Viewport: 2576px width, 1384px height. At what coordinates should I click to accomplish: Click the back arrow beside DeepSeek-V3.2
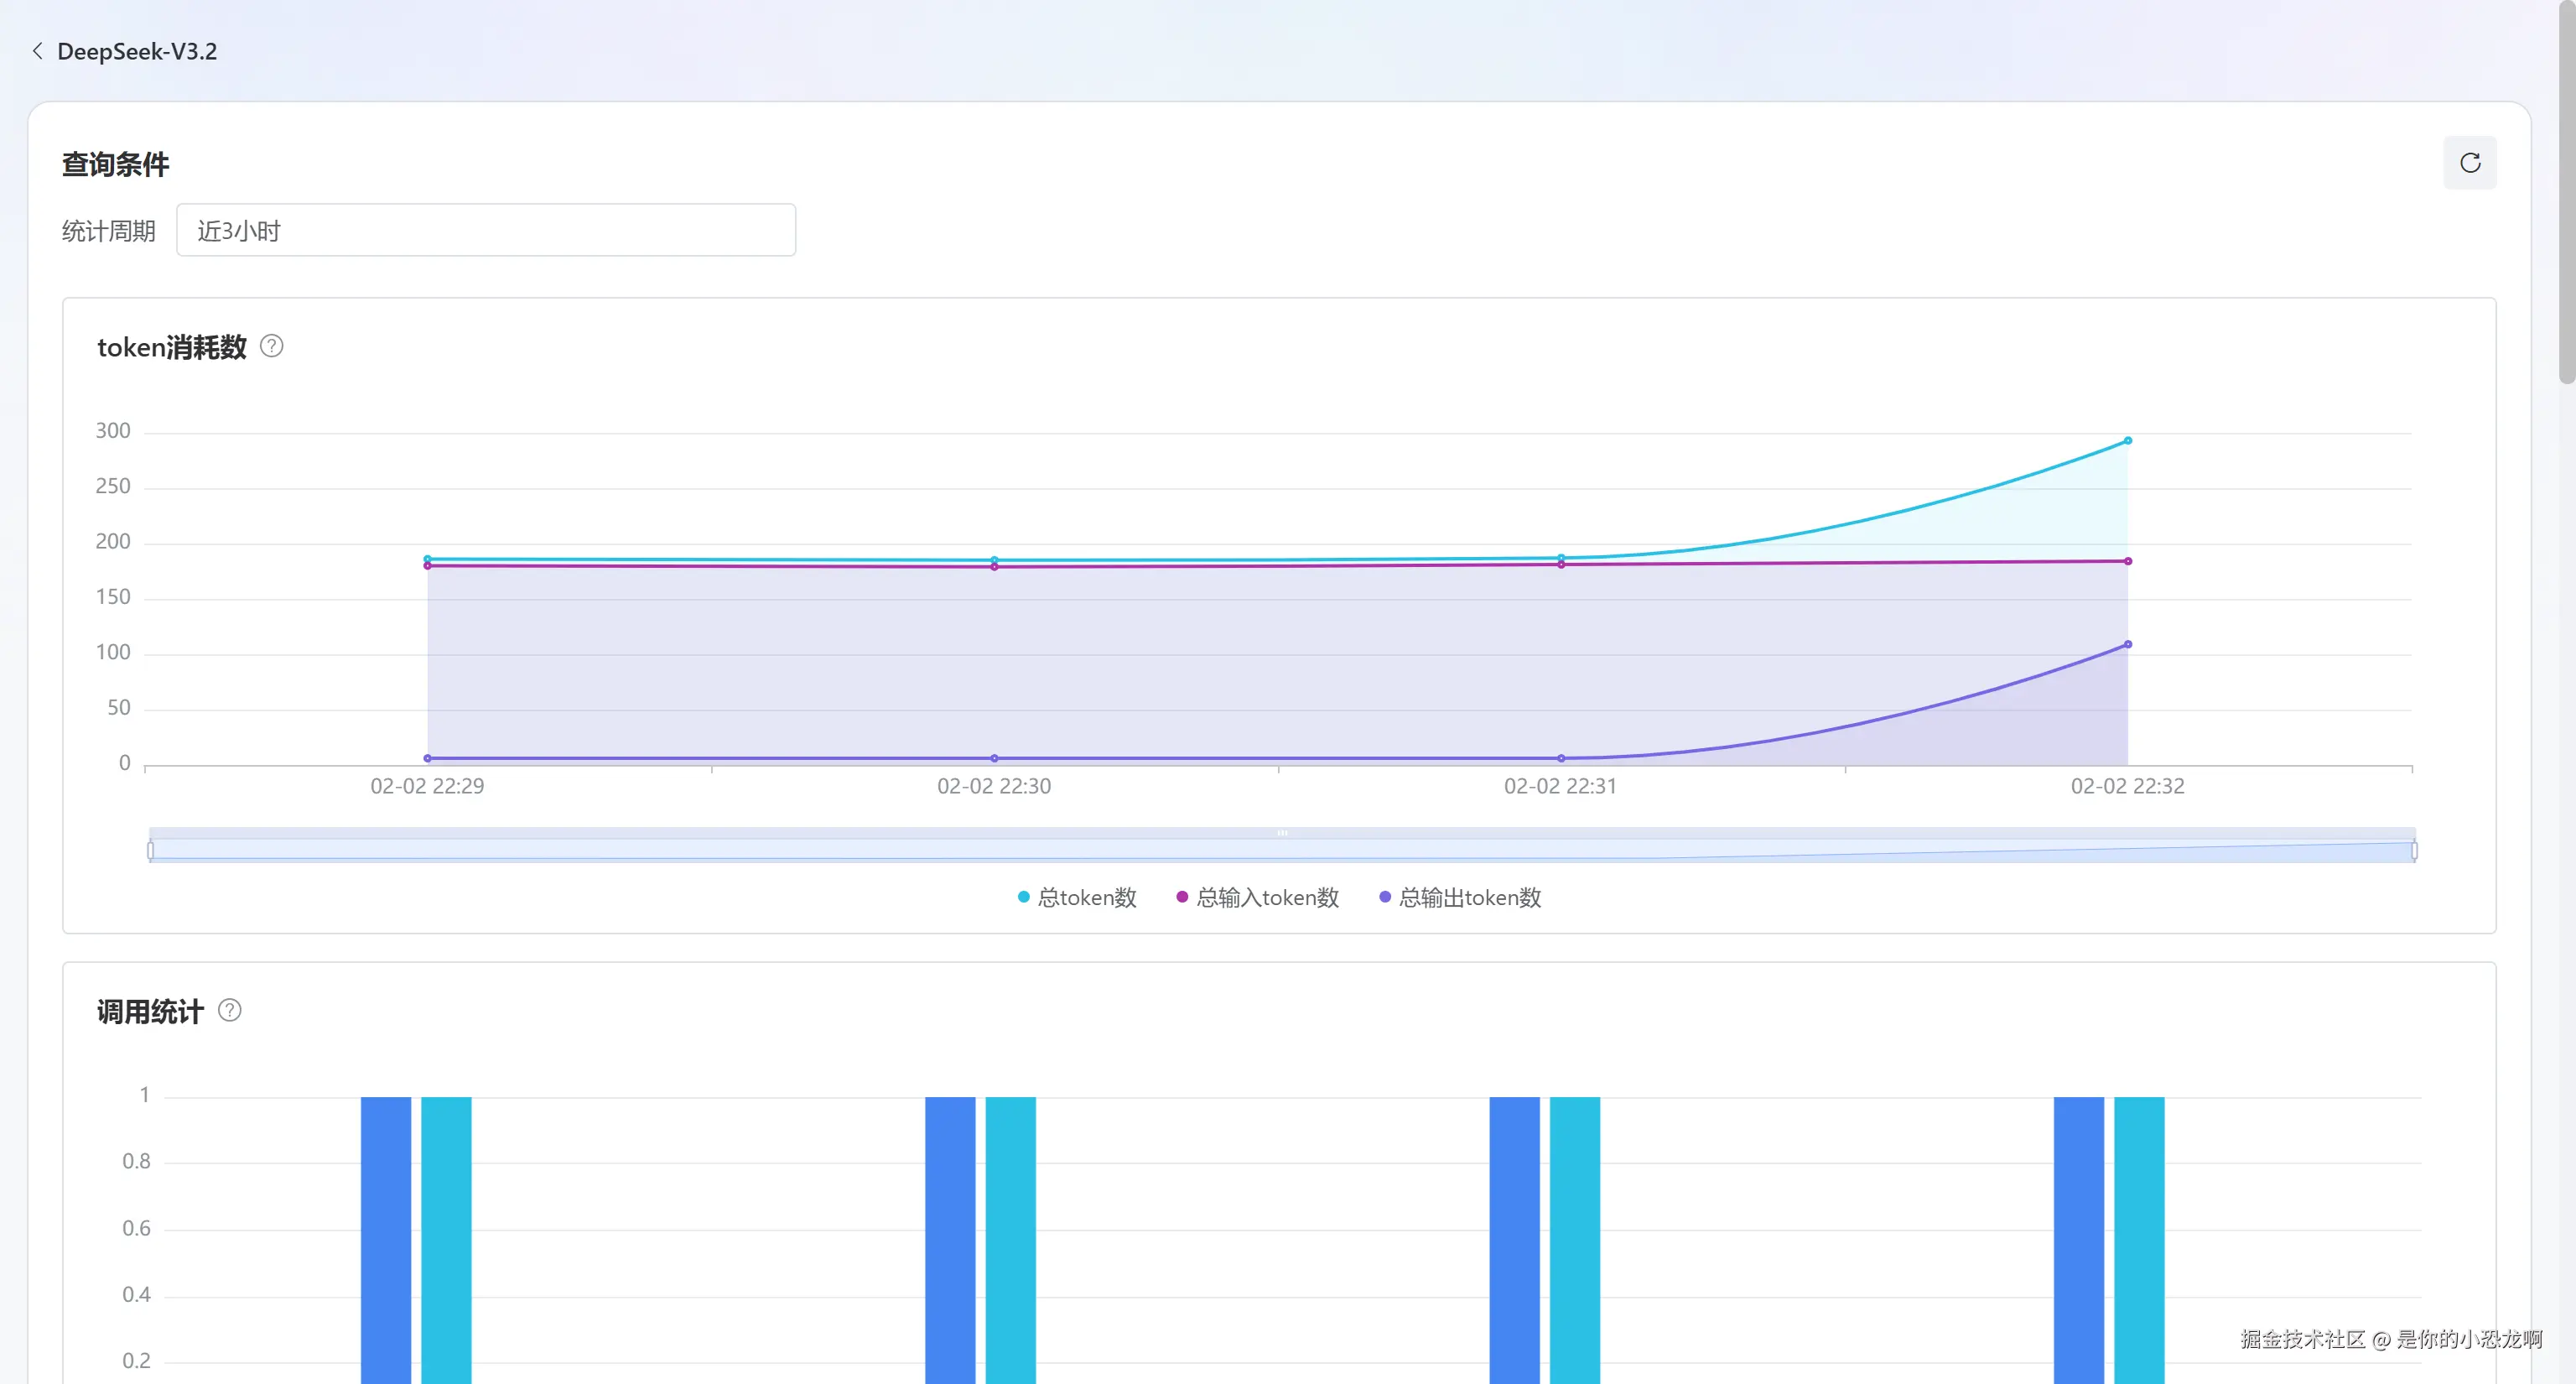click(38, 51)
